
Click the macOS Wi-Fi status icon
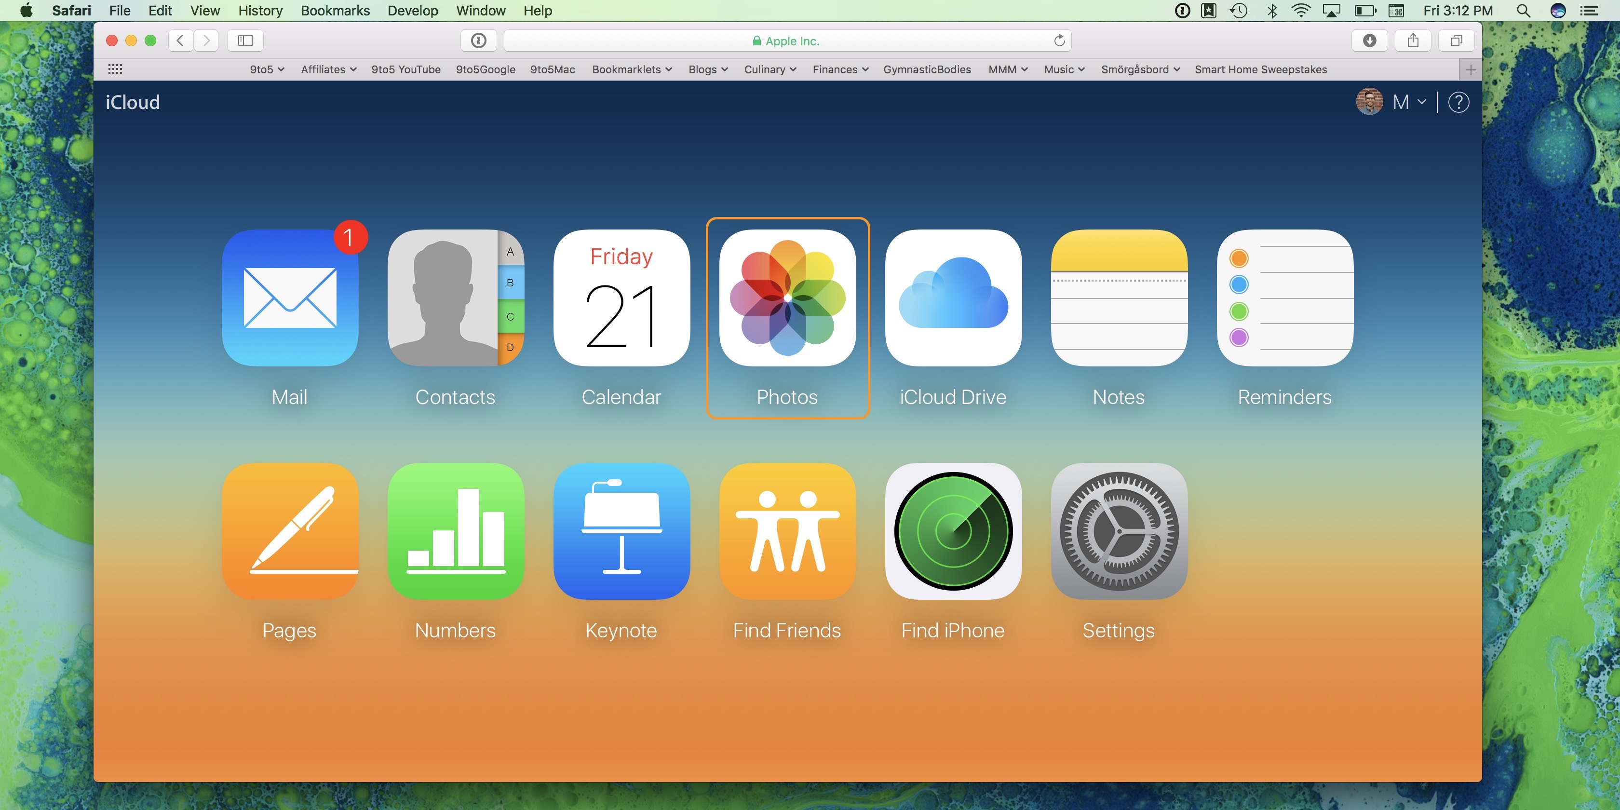click(x=1300, y=13)
